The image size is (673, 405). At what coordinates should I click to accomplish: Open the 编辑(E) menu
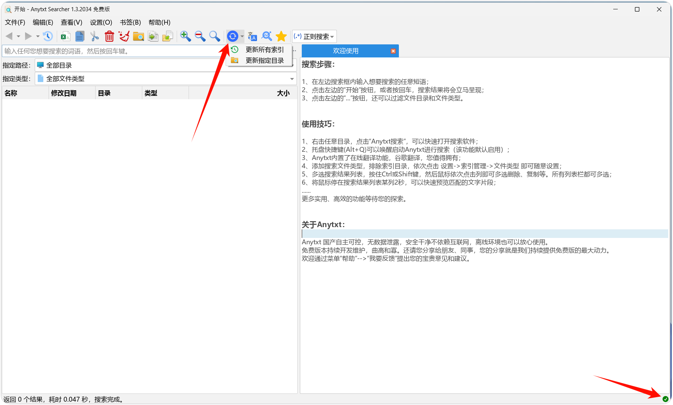coord(43,22)
